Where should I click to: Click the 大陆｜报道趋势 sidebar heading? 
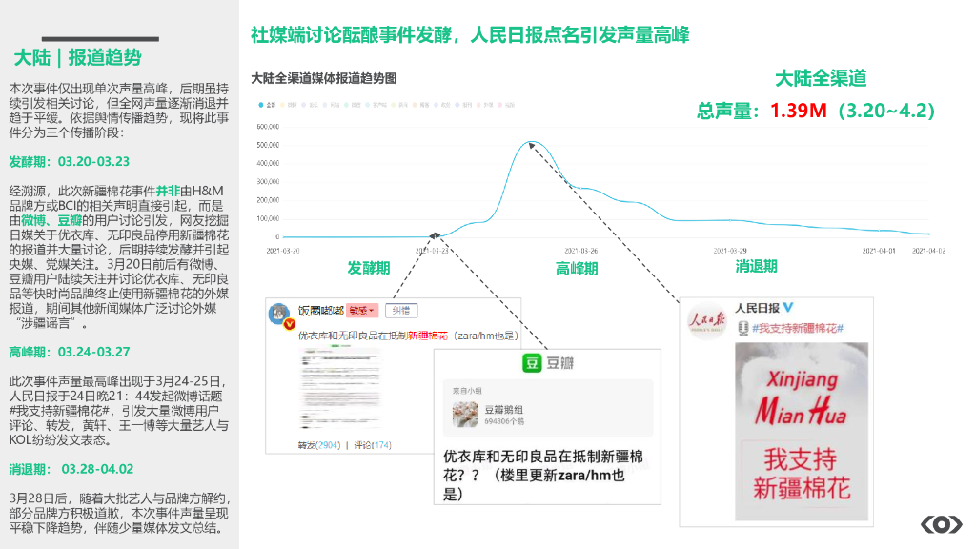click(x=78, y=57)
